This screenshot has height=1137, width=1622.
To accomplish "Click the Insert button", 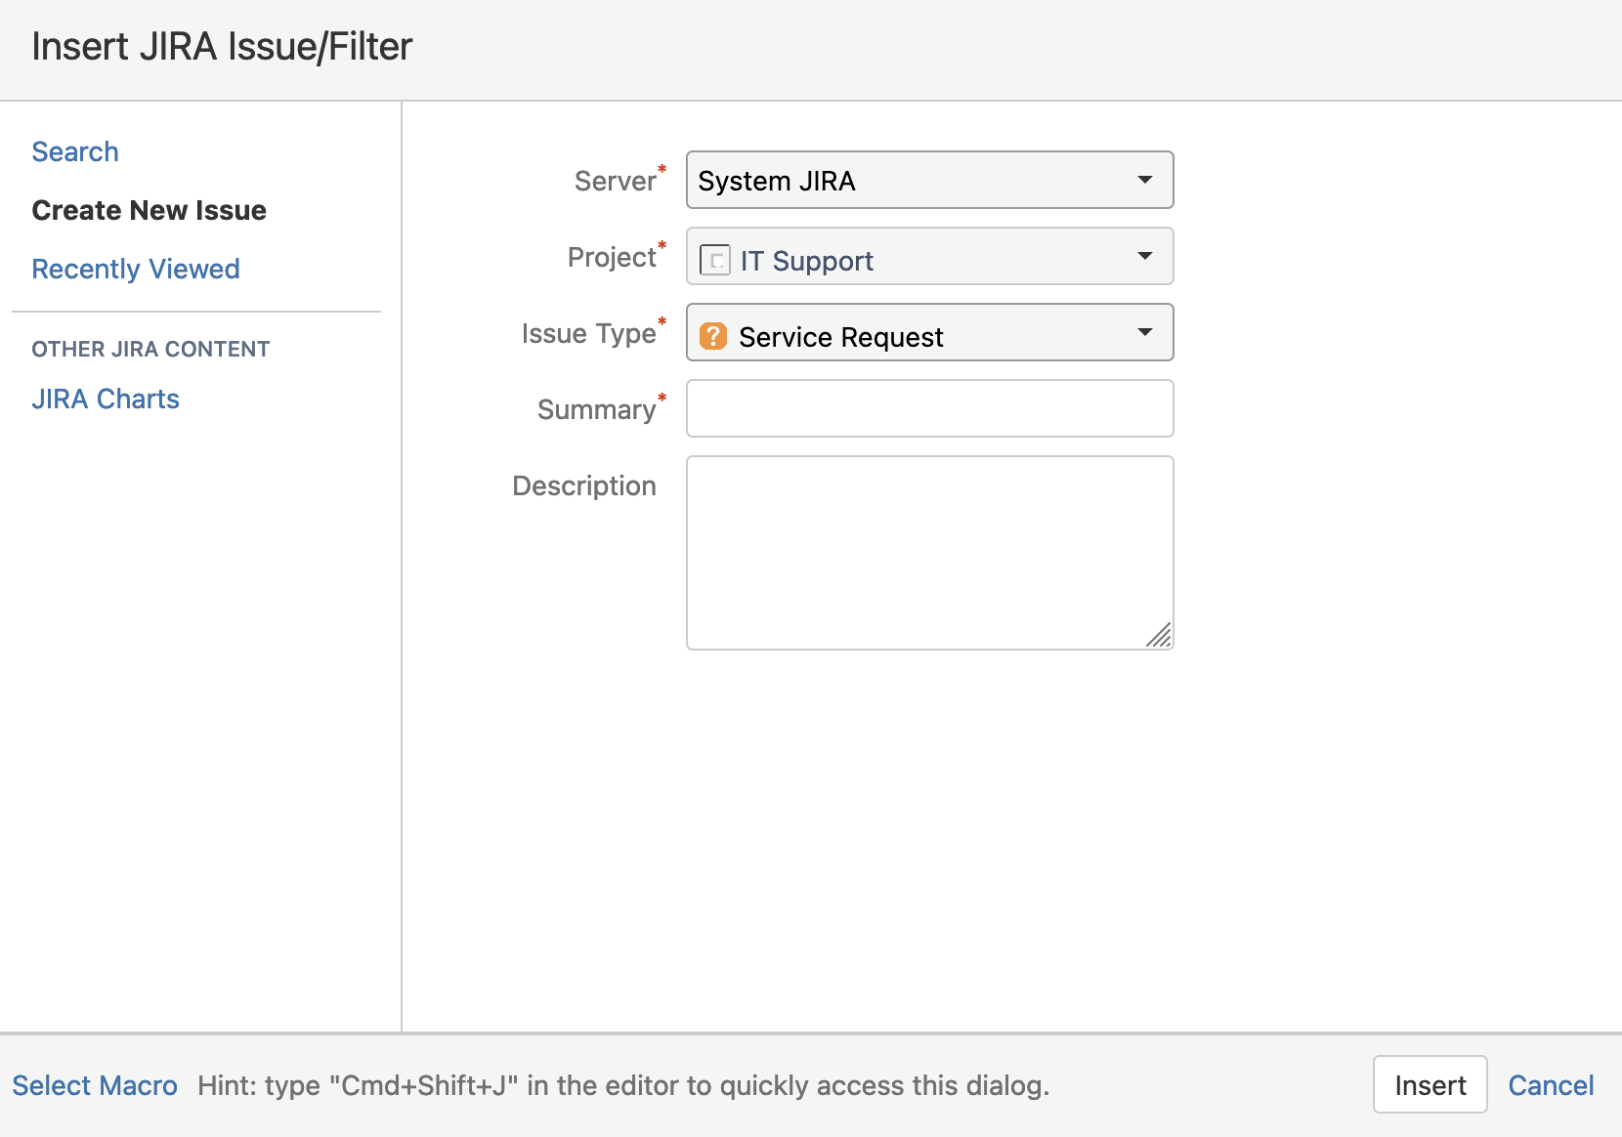I will point(1430,1084).
